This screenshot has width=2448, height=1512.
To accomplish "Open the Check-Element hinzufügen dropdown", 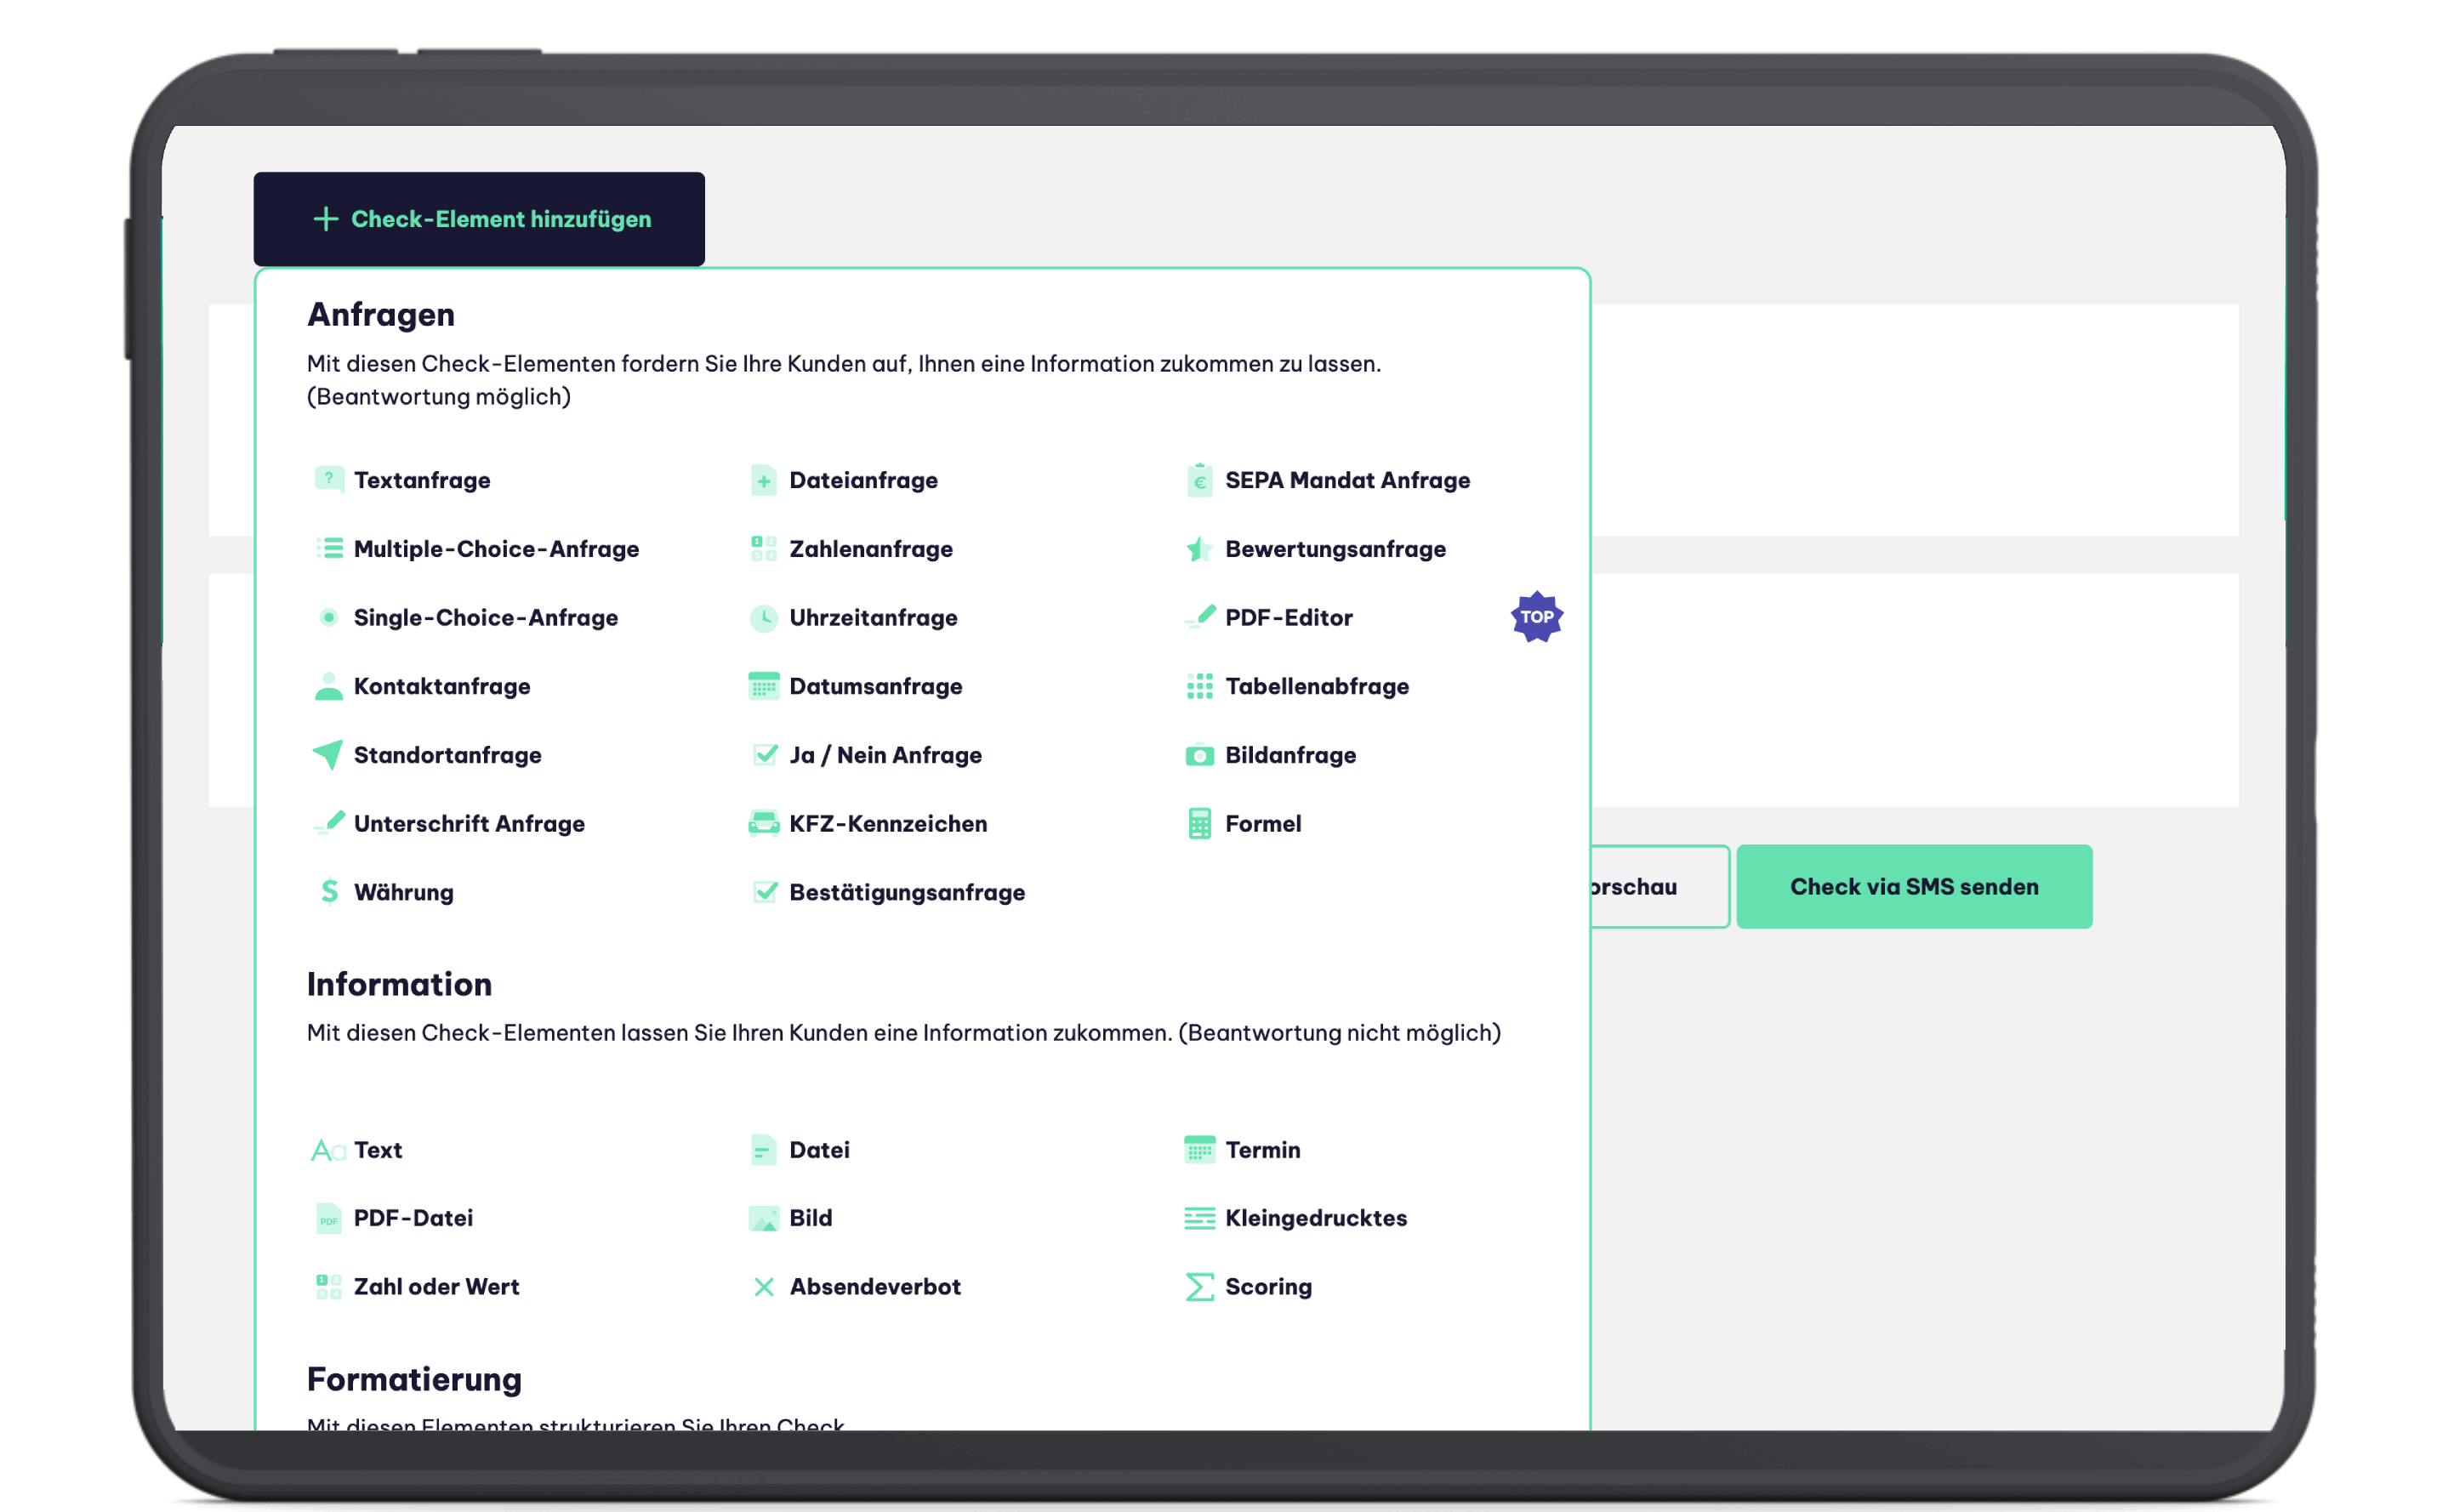I will click(479, 219).
